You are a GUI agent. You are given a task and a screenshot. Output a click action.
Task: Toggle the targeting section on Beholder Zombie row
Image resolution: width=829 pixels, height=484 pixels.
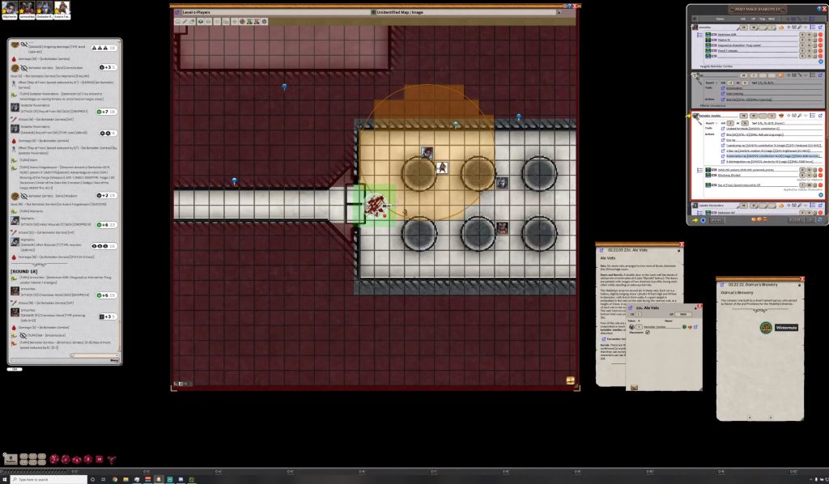point(789,116)
